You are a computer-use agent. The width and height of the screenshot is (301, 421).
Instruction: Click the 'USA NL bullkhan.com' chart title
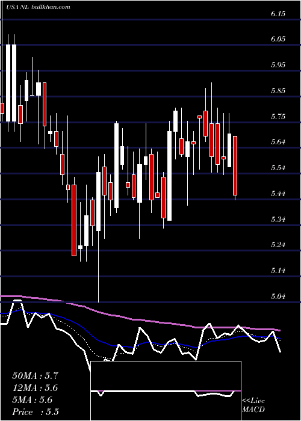click(38, 7)
